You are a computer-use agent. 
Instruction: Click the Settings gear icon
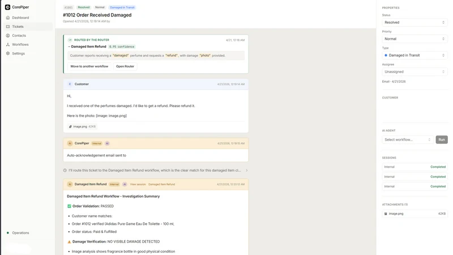[8, 53]
